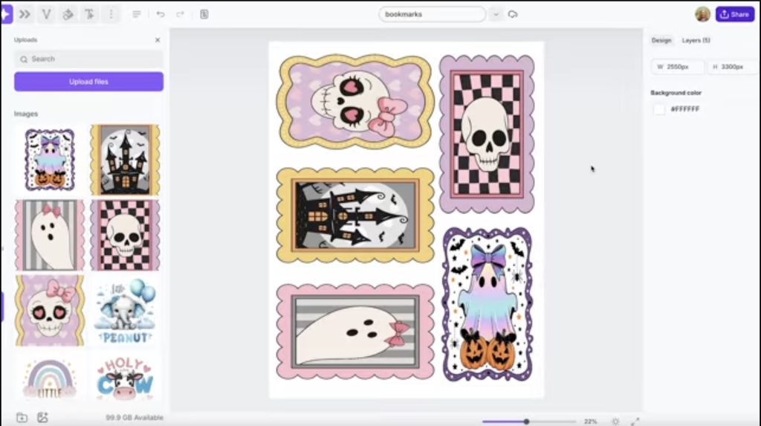Screen dimensions: 761x426
Task: Edit the bookmarks project name field
Action: coord(432,15)
